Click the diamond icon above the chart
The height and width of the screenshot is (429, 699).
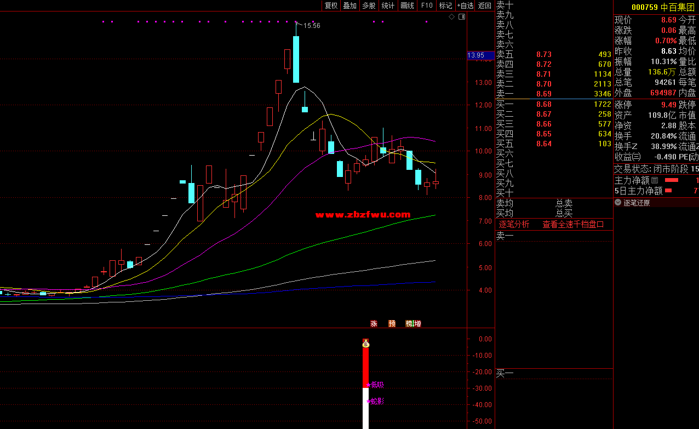click(451, 17)
